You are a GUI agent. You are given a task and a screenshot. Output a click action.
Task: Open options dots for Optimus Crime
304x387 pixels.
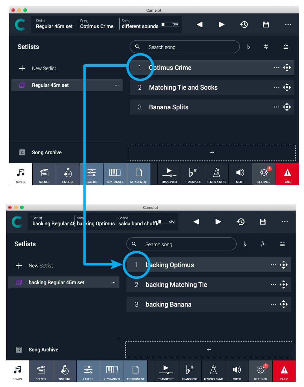(277, 68)
